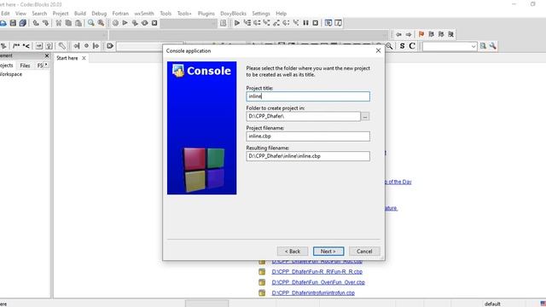Click the Folder to create project in field
Viewport: 546px width, 307px height.
click(x=303, y=116)
